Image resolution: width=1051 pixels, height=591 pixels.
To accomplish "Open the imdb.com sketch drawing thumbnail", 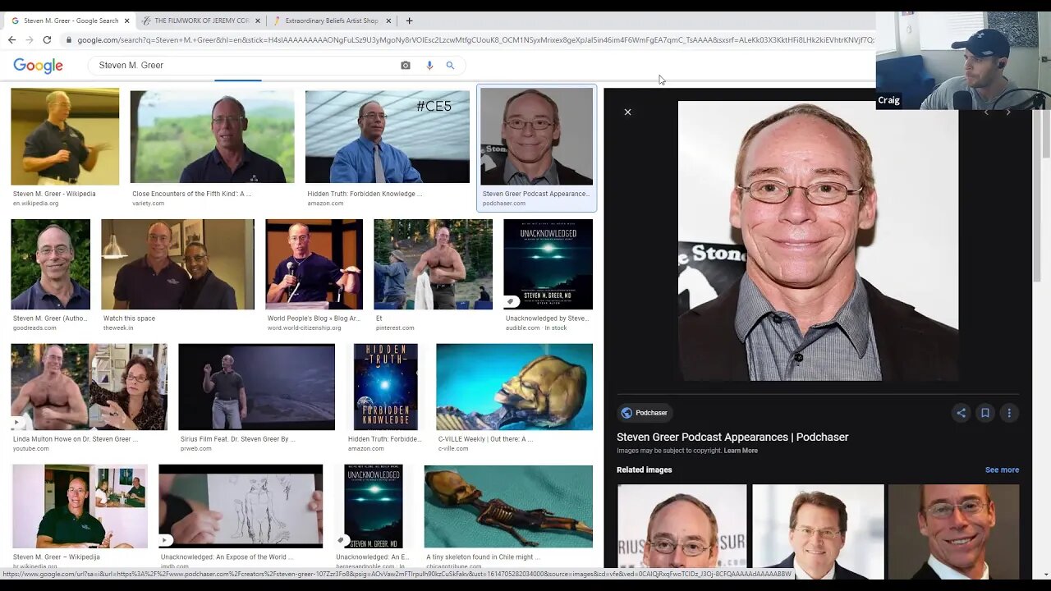I will [x=241, y=506].
